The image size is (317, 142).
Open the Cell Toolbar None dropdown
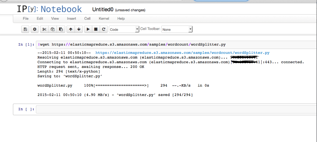coord(177,29)
